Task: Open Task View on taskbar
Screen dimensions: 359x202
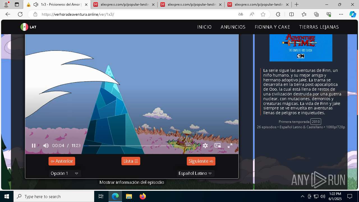Action: pyautogui.click(x=101, y=196)
